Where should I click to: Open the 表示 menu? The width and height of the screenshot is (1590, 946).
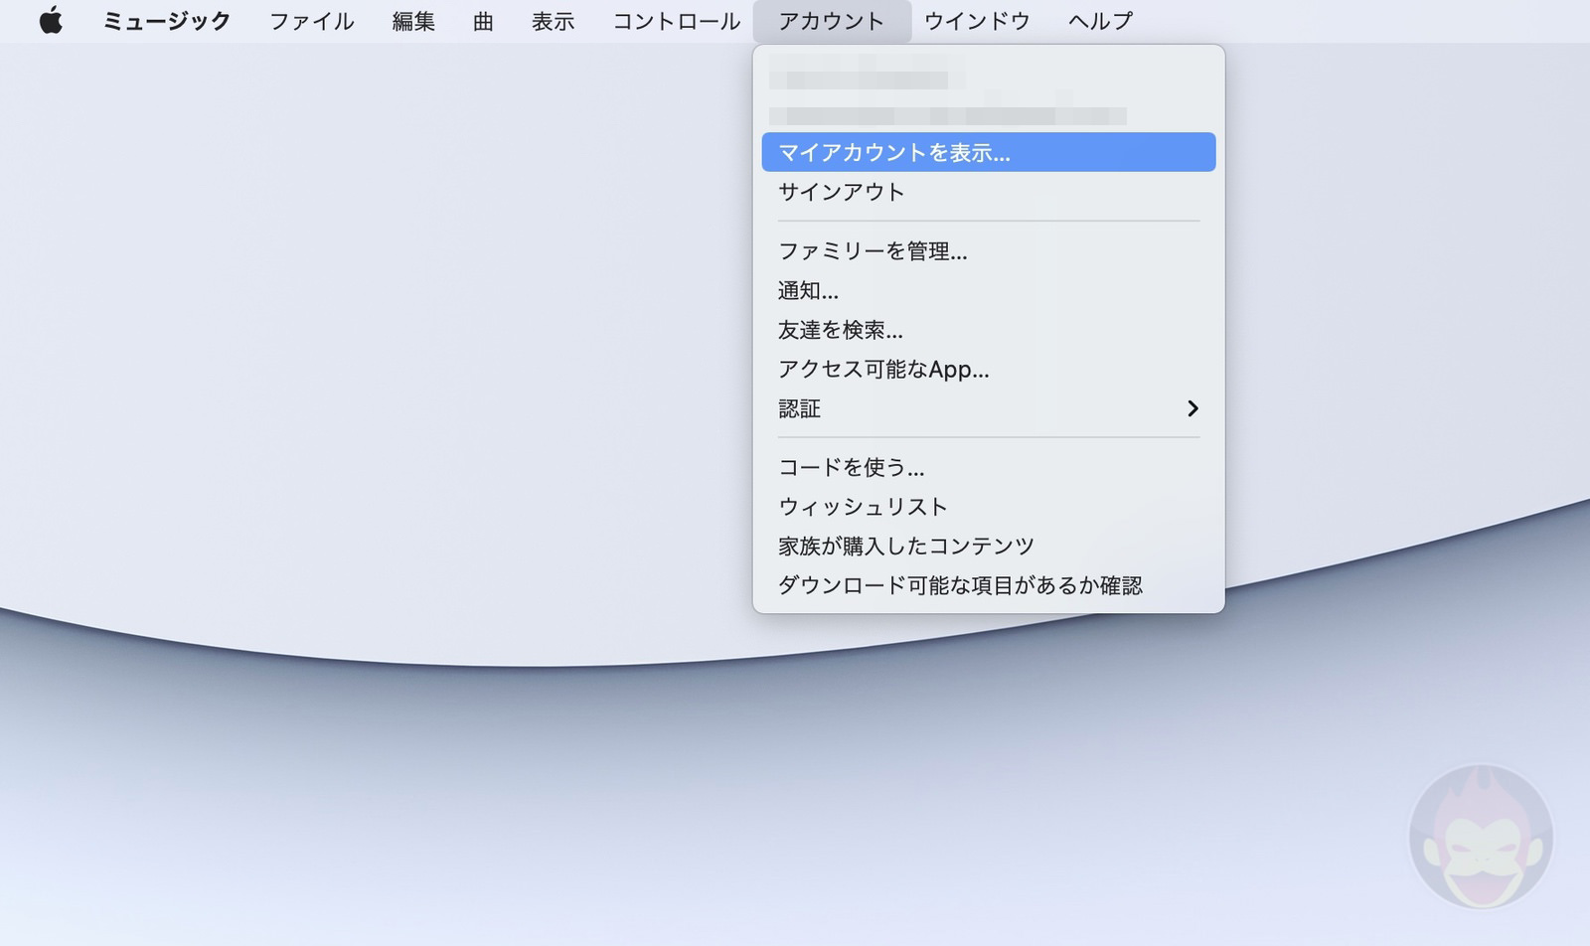coord(554,21)
